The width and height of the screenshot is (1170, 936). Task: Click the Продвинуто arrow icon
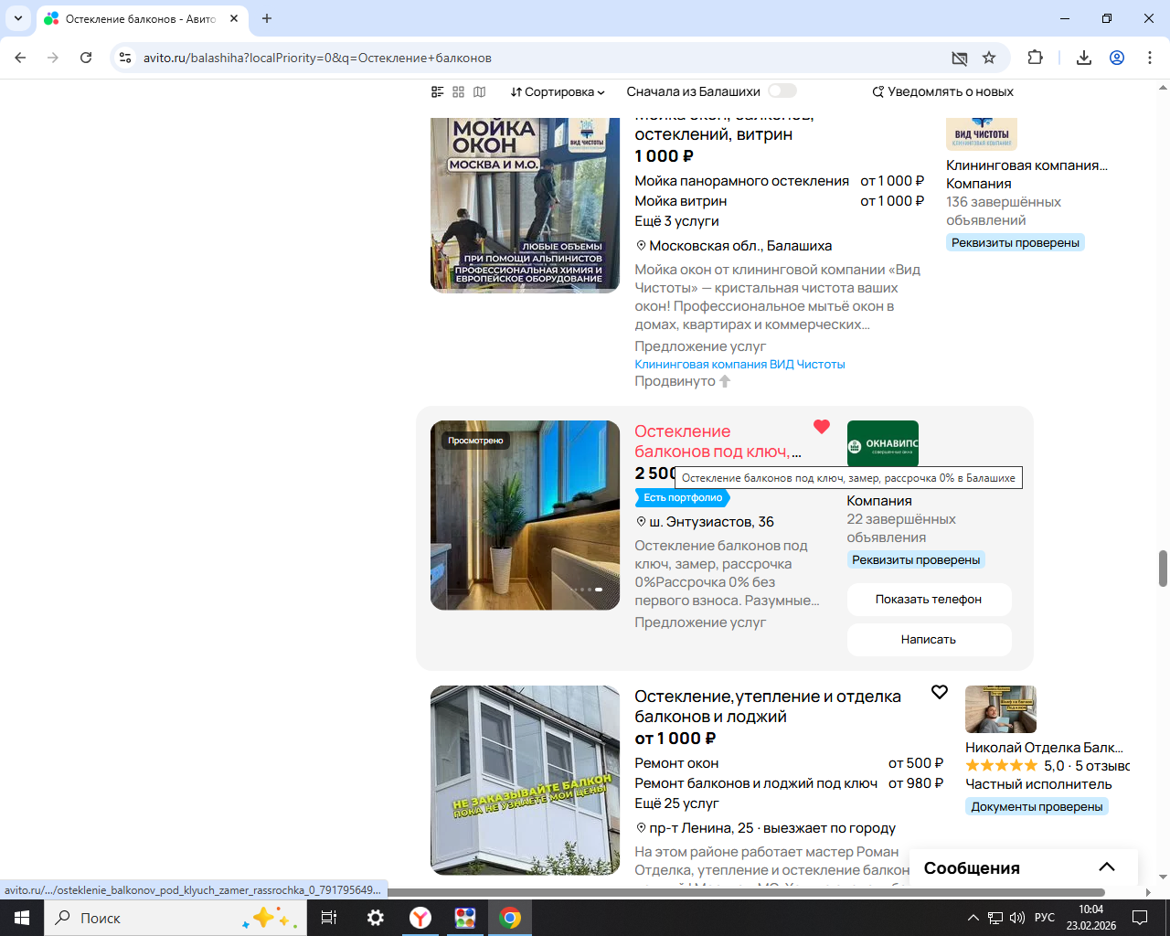[725, 381]
